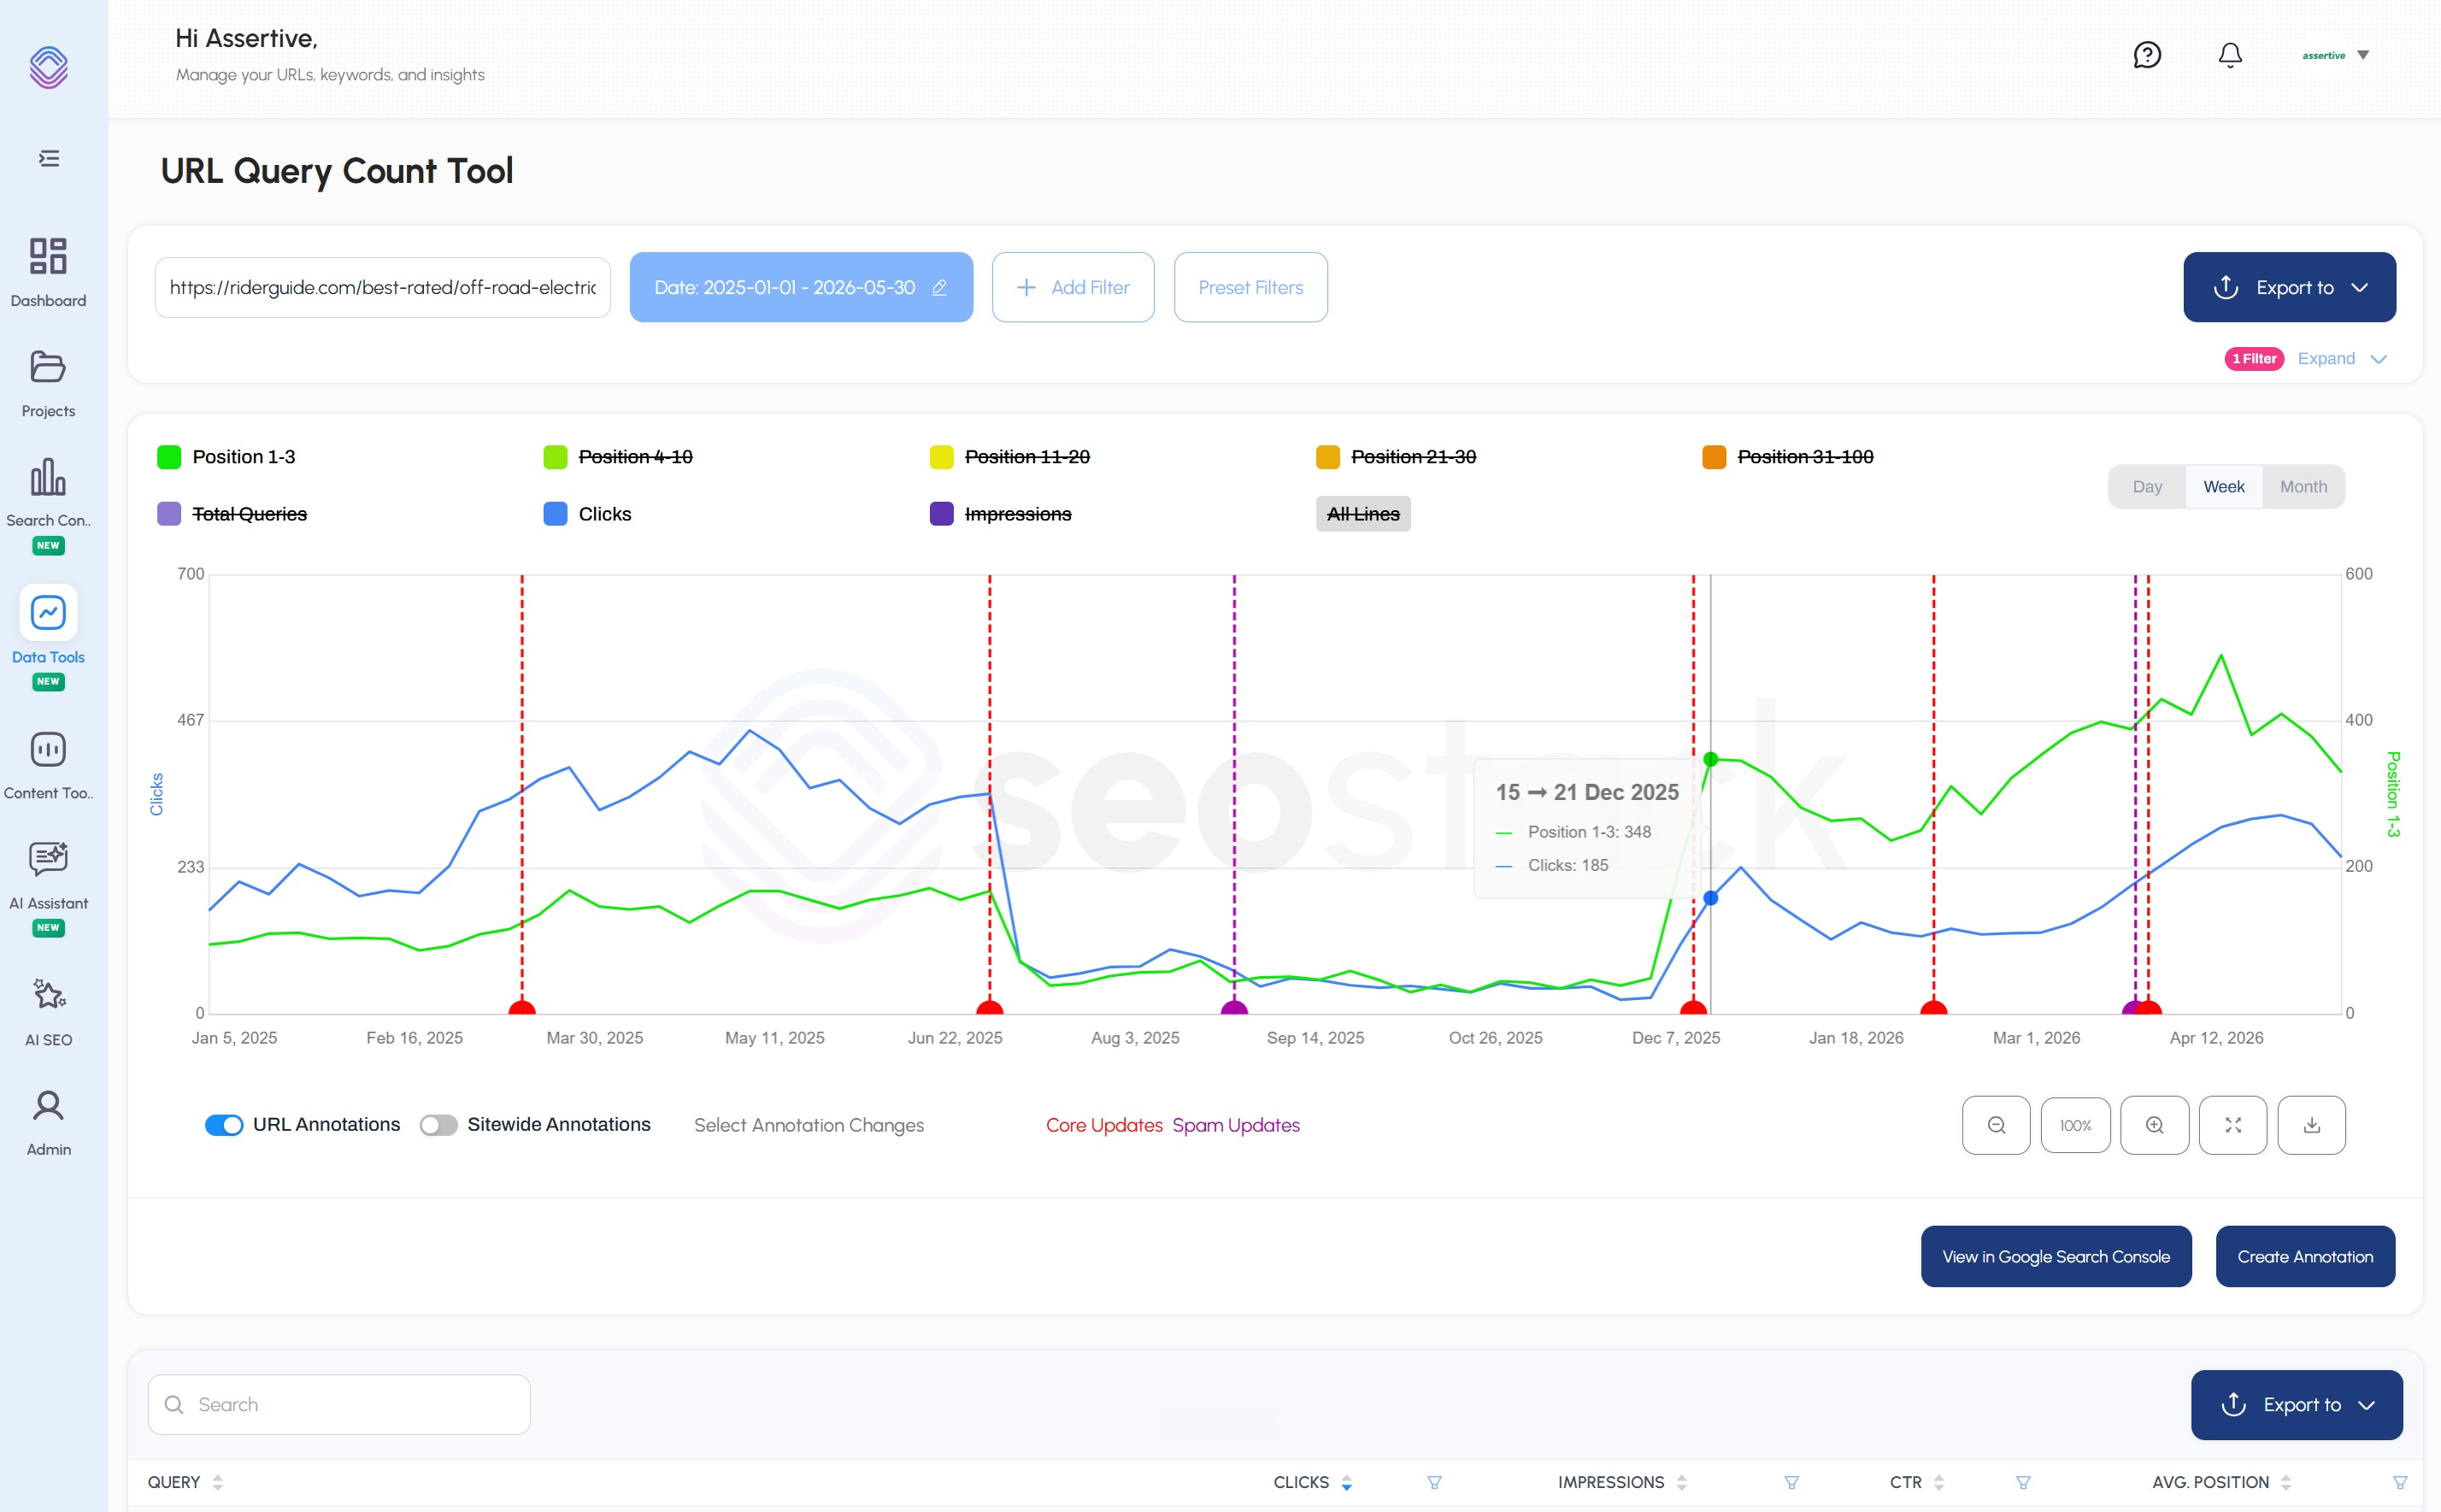Expand the filters section
Image resolution: width=2441 pixels, height=1512 pixels.
pyautogui.click(x=2342, y=359)
